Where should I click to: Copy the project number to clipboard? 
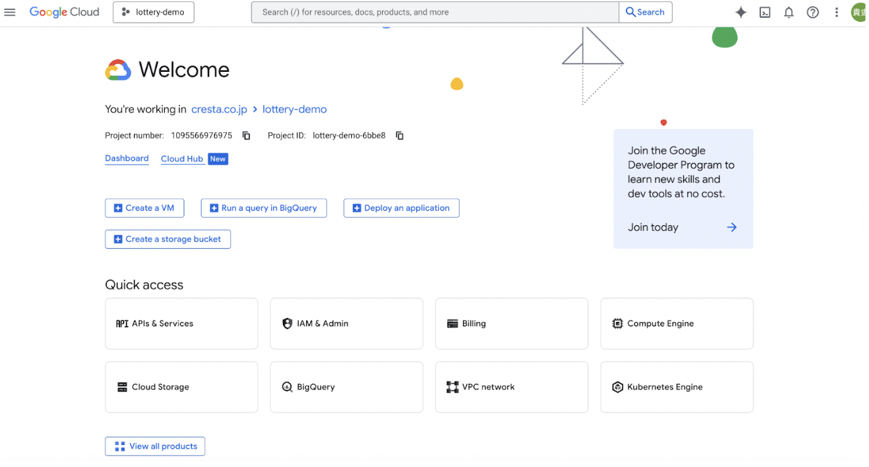pyautogui.click(x=246, y=136)
